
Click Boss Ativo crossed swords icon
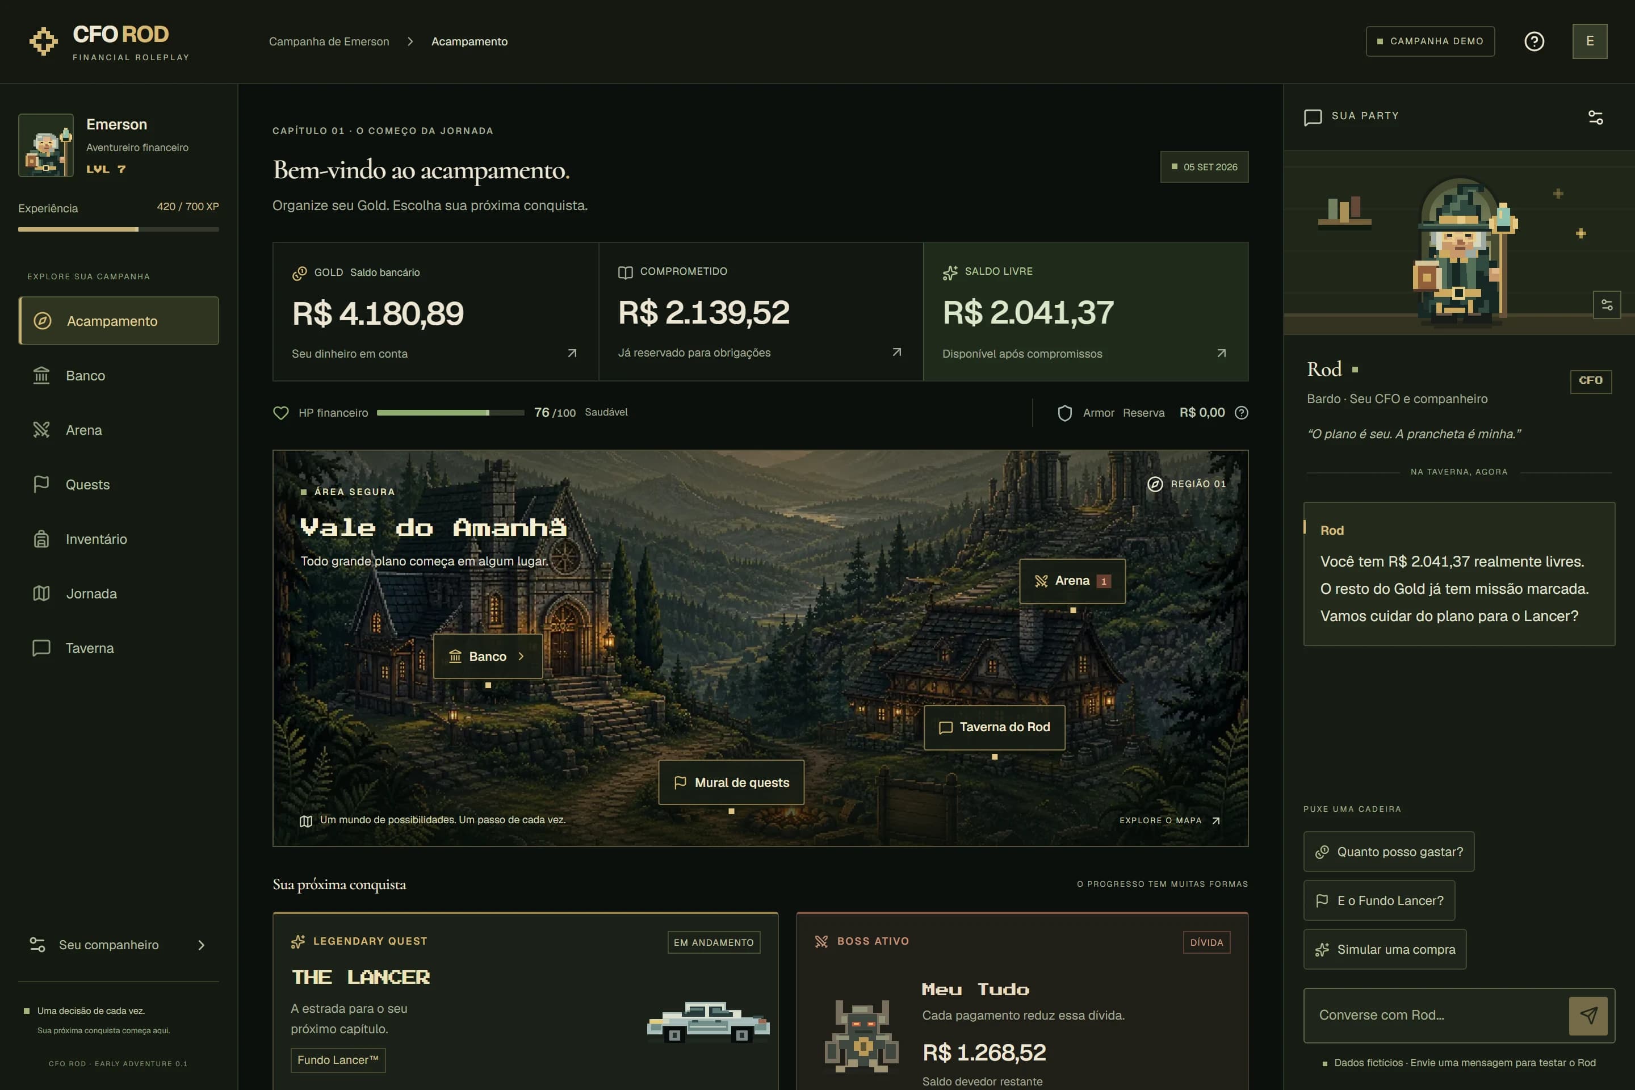(x=821, y=941)
